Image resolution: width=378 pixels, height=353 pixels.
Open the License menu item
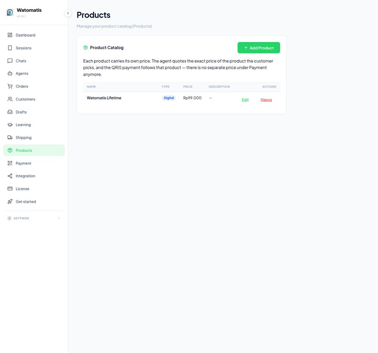tap(34, 189)
